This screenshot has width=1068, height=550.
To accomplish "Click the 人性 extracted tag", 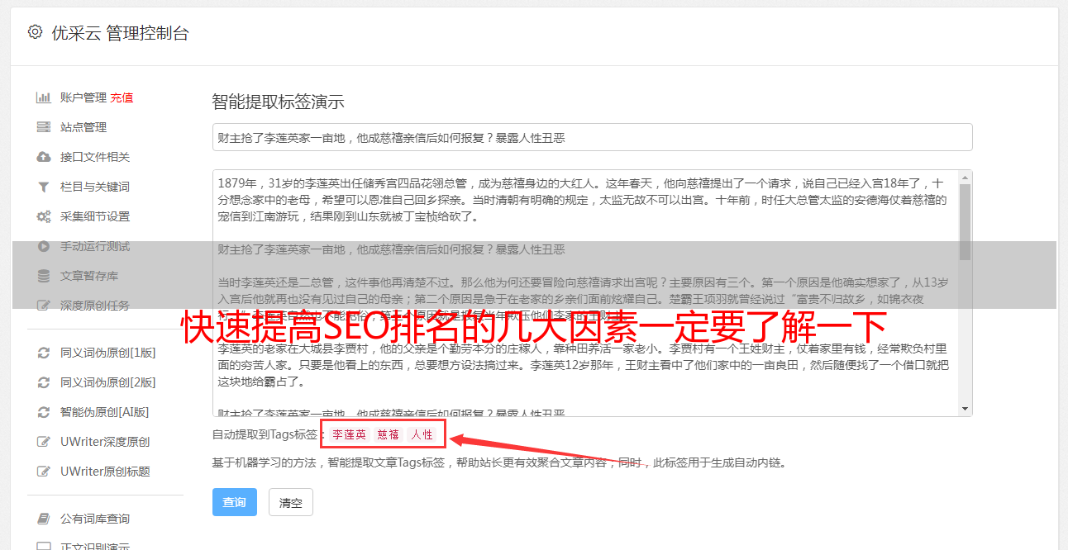I will click(x=422, y=434).
